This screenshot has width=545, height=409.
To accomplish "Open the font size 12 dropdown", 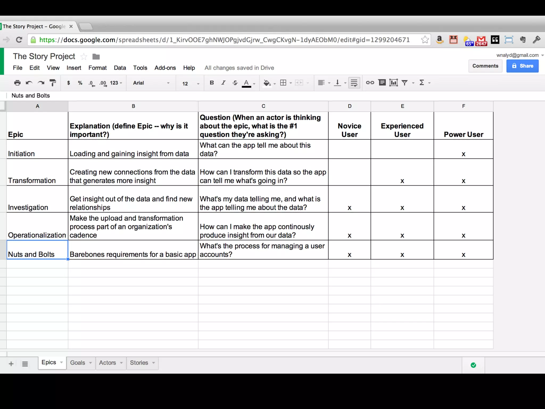I will tap(190, 84).
